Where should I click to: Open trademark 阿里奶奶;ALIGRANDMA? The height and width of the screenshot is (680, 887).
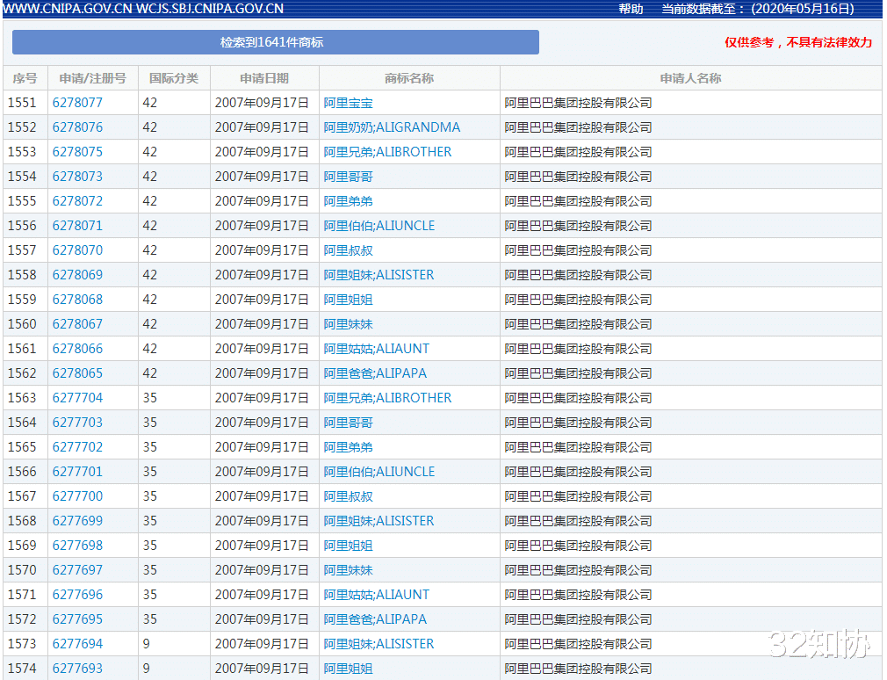point(392,127)
